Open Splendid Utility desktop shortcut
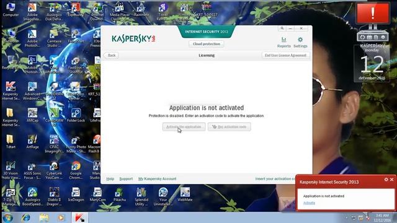The image size is (397, 223). pyautogui.click(x=141, y=196)
